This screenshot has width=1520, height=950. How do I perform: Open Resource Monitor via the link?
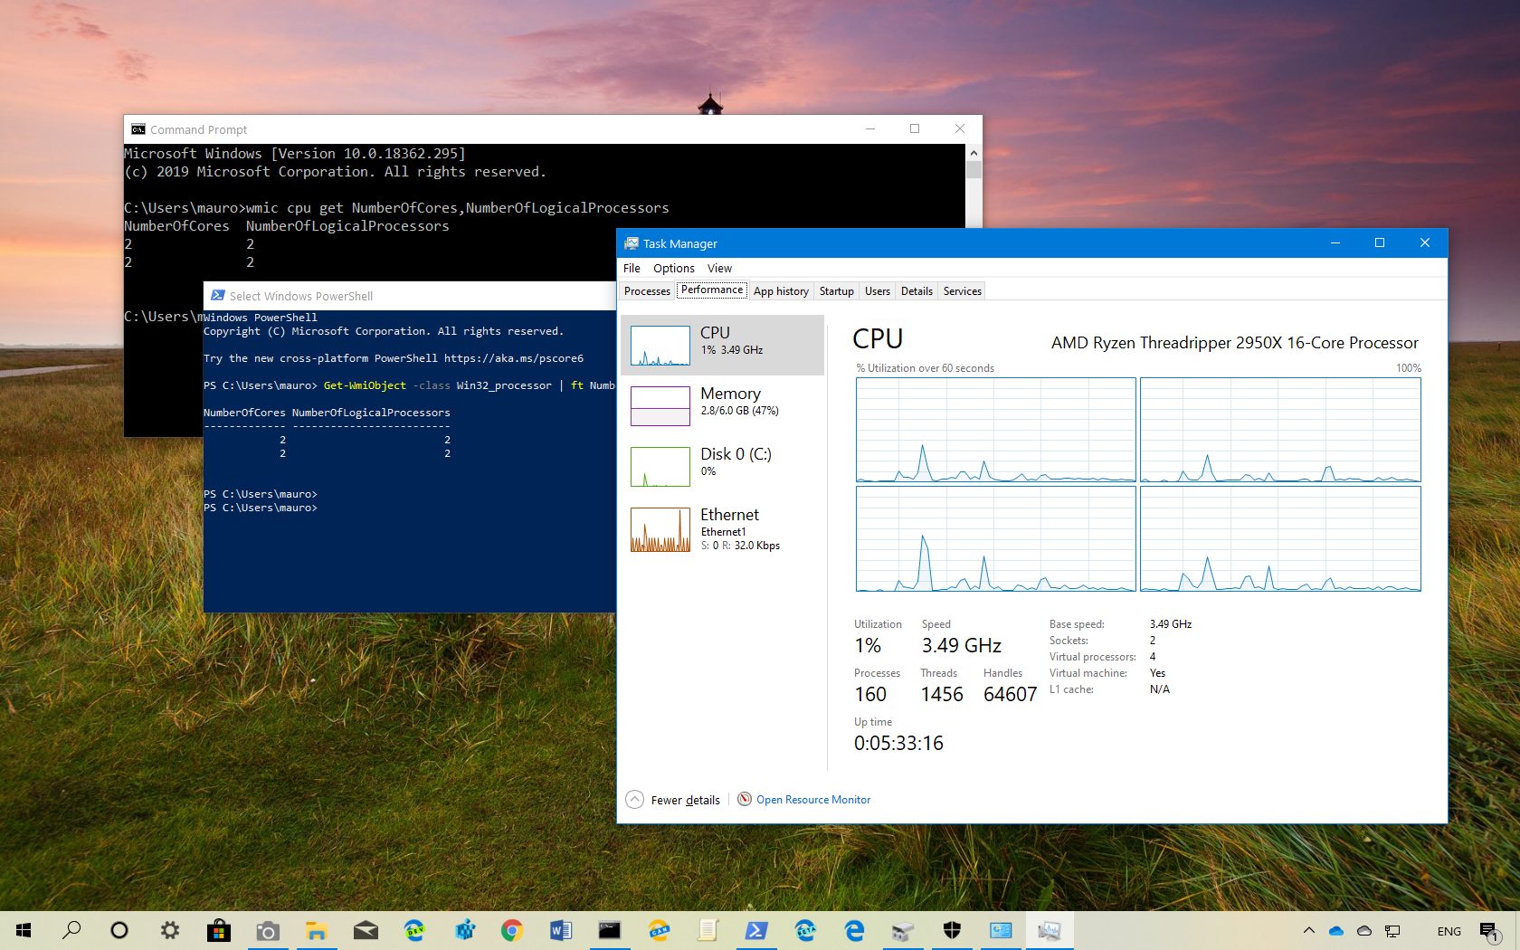click(812, 799)
